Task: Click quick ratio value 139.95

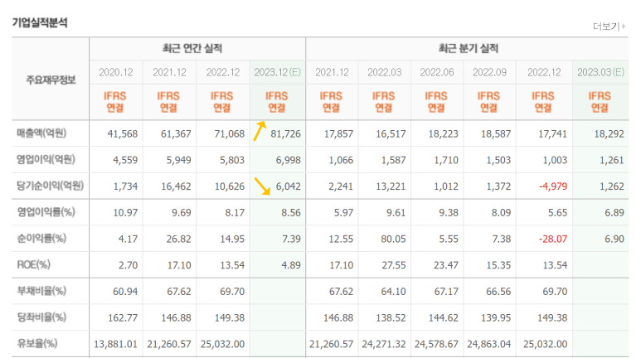Action: point(496,317)
